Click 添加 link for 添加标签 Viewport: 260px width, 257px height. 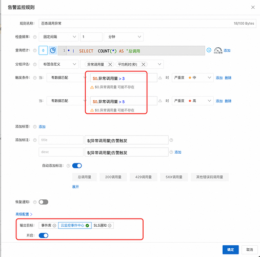click(x=42, y=126)
